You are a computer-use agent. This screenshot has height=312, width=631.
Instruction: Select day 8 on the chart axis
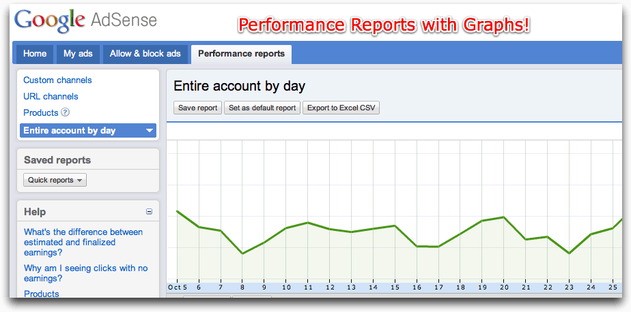tap(242, 287)
